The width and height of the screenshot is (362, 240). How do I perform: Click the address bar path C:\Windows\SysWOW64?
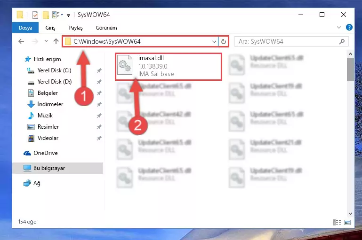tap(107, 41)
